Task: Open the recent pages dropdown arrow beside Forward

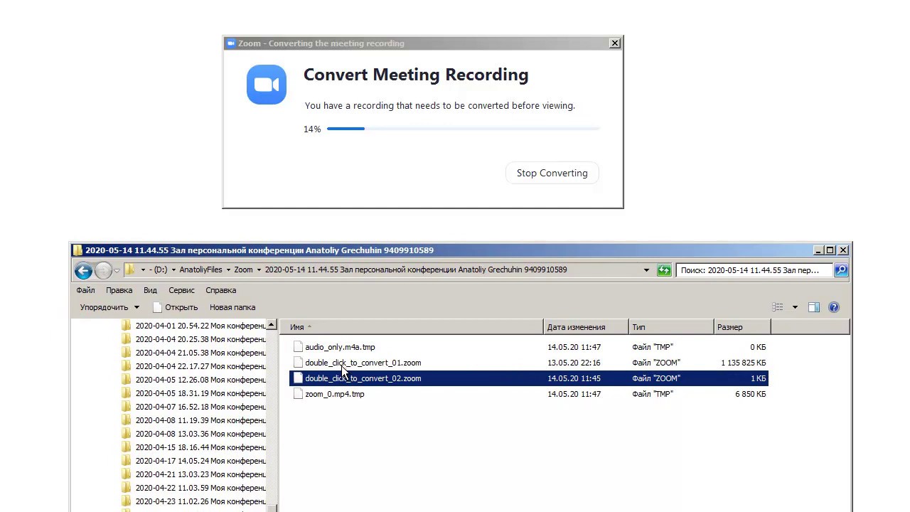Action: 117,271
